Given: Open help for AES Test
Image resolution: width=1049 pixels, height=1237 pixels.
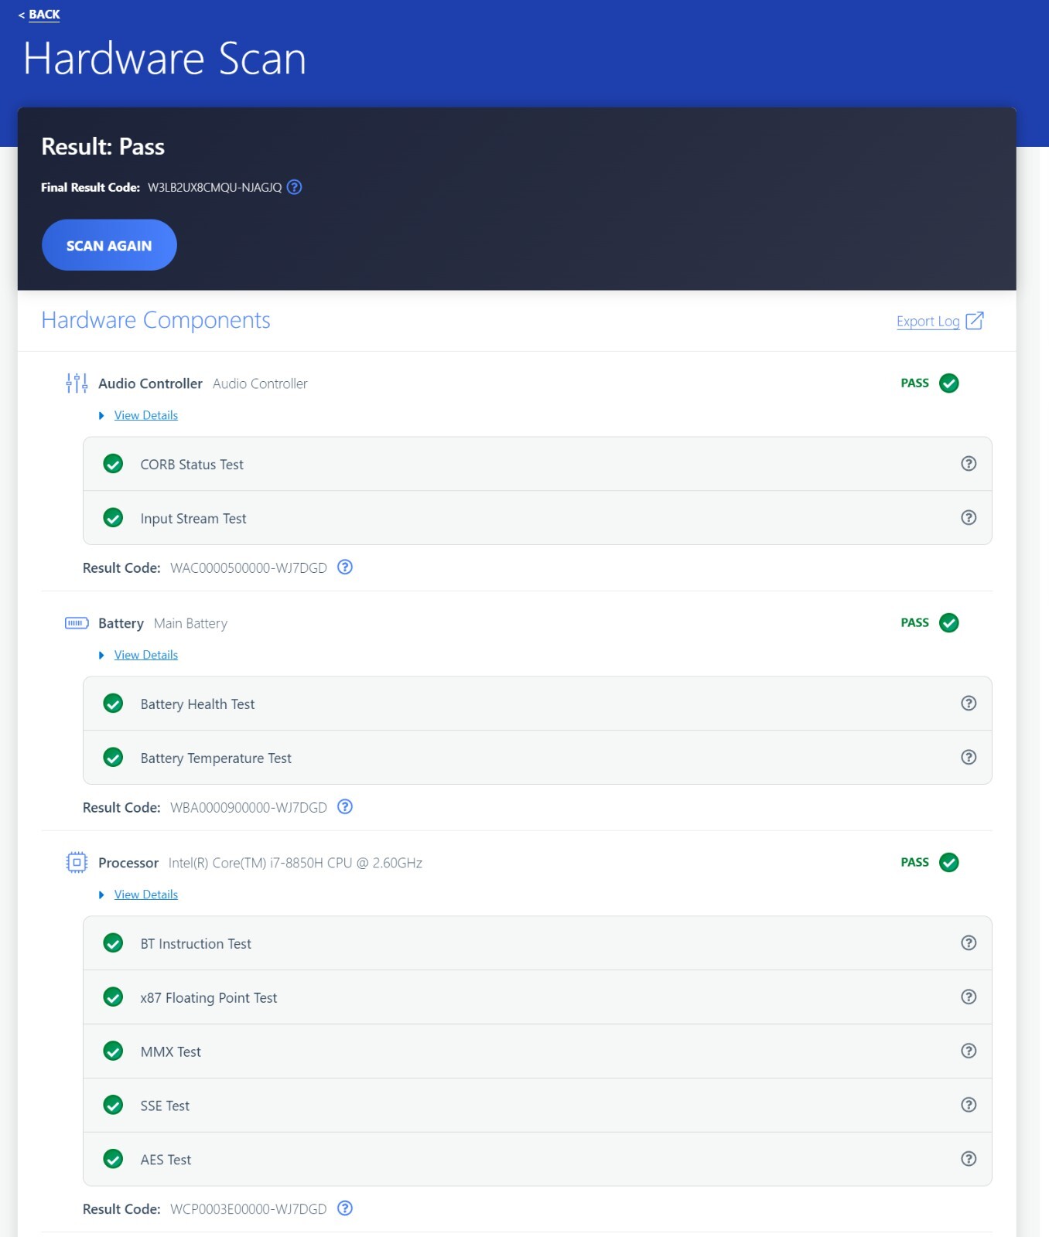Looking at the screenshot, I should click(x=969, y=1159).
